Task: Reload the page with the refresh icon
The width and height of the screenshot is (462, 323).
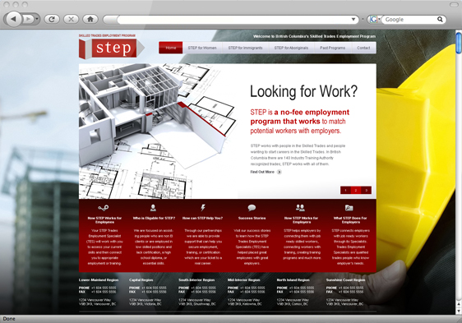Action: coord(52,19)
